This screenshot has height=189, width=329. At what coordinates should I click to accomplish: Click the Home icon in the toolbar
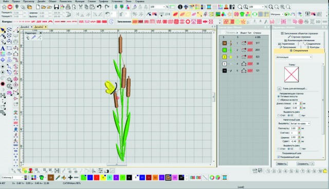point(4,7)
